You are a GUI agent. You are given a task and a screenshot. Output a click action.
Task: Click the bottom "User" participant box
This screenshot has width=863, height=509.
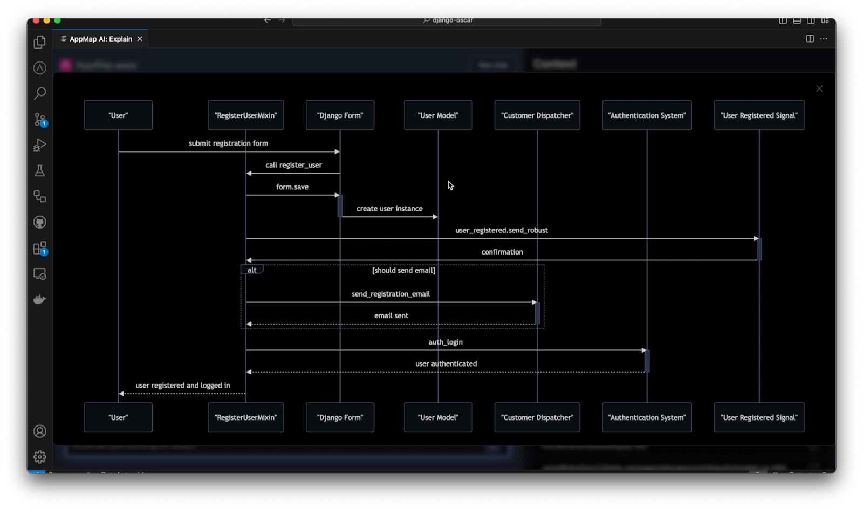pos(118,417)
